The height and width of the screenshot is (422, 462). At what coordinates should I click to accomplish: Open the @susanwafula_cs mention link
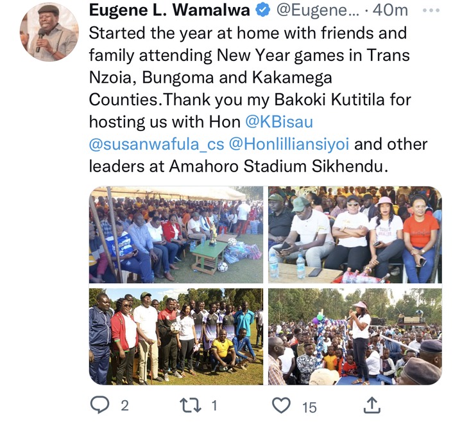point(157,145)
